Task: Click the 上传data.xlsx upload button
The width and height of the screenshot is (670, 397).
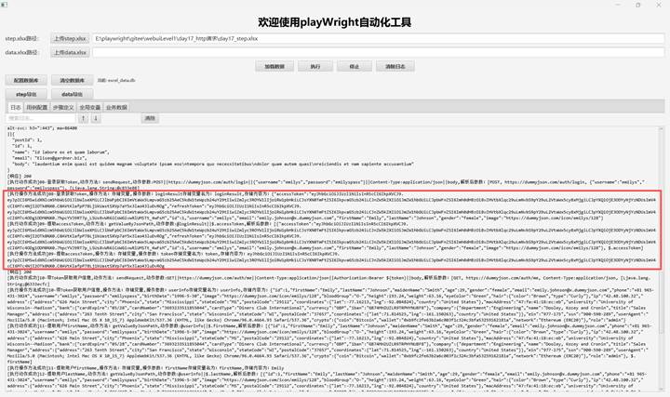Action: [70, 52]
